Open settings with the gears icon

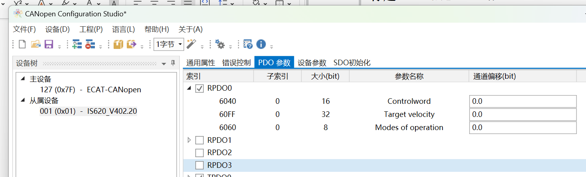pyautogui.click(x=220, y=44)
